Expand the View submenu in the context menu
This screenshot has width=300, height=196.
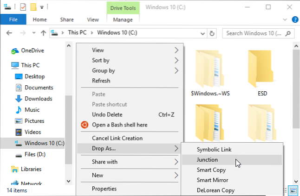tap(130, 50)
